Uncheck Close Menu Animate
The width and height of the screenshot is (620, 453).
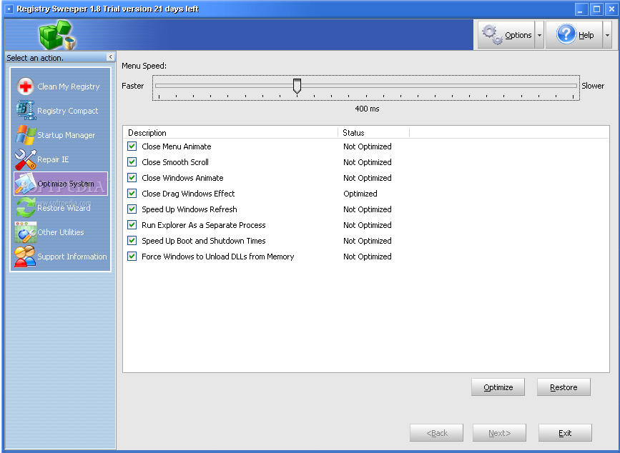pos(132,146)
